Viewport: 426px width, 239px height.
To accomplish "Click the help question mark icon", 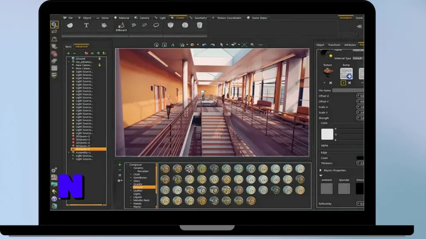I will [54, 199].
